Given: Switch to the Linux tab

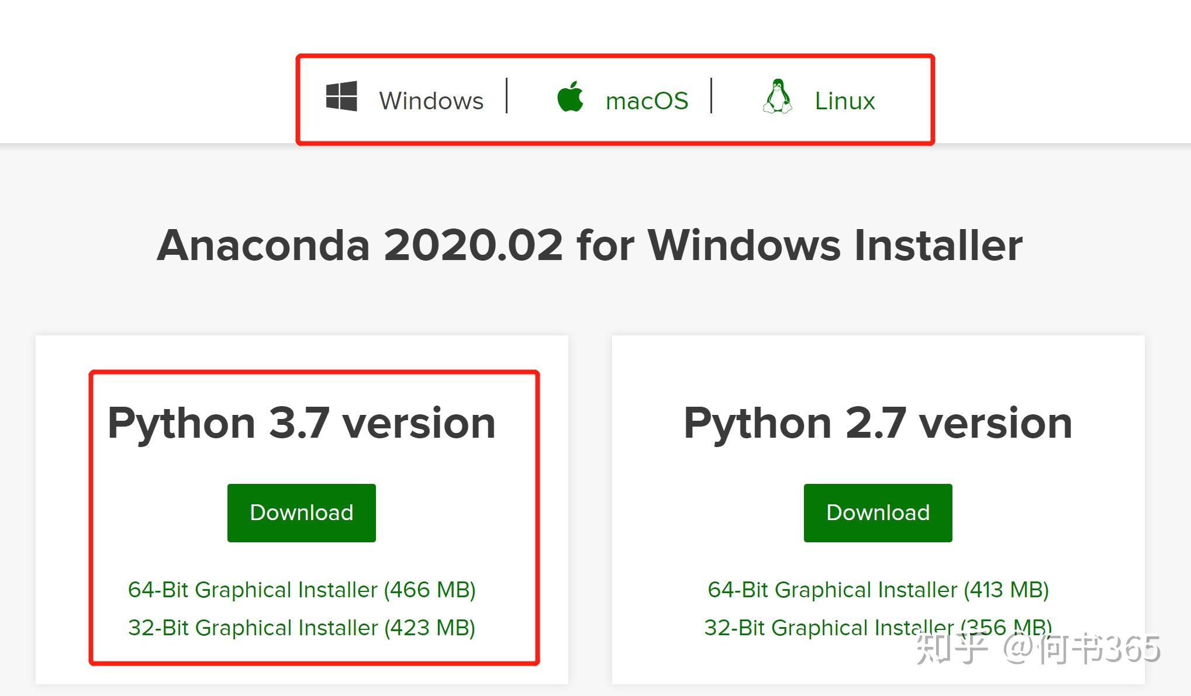Looking at the screenshot, I should coord(845,101).
